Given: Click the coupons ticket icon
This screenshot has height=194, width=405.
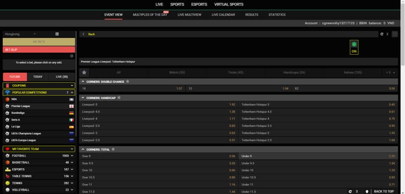Looking at the screenshot, I should (x=7, y=85).
